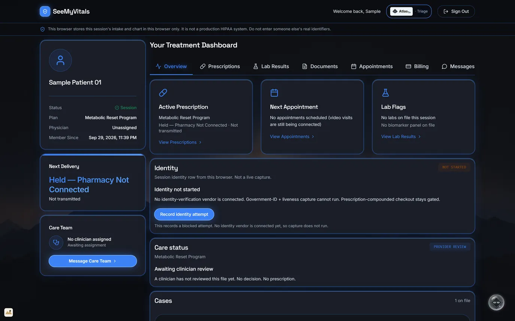Open the Messages tab
The image size is (515, 321).
pyautogui.click(x=458, y=66)
